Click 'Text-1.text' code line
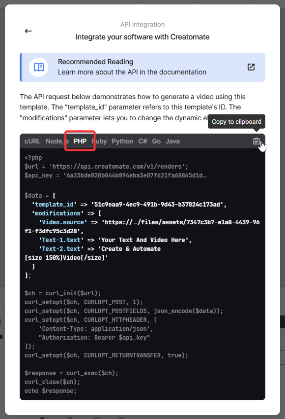285x419 pixels. (x=115, y=240)
